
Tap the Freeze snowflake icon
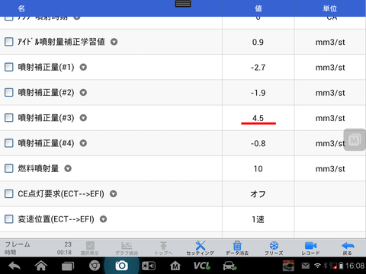[274, 246]
